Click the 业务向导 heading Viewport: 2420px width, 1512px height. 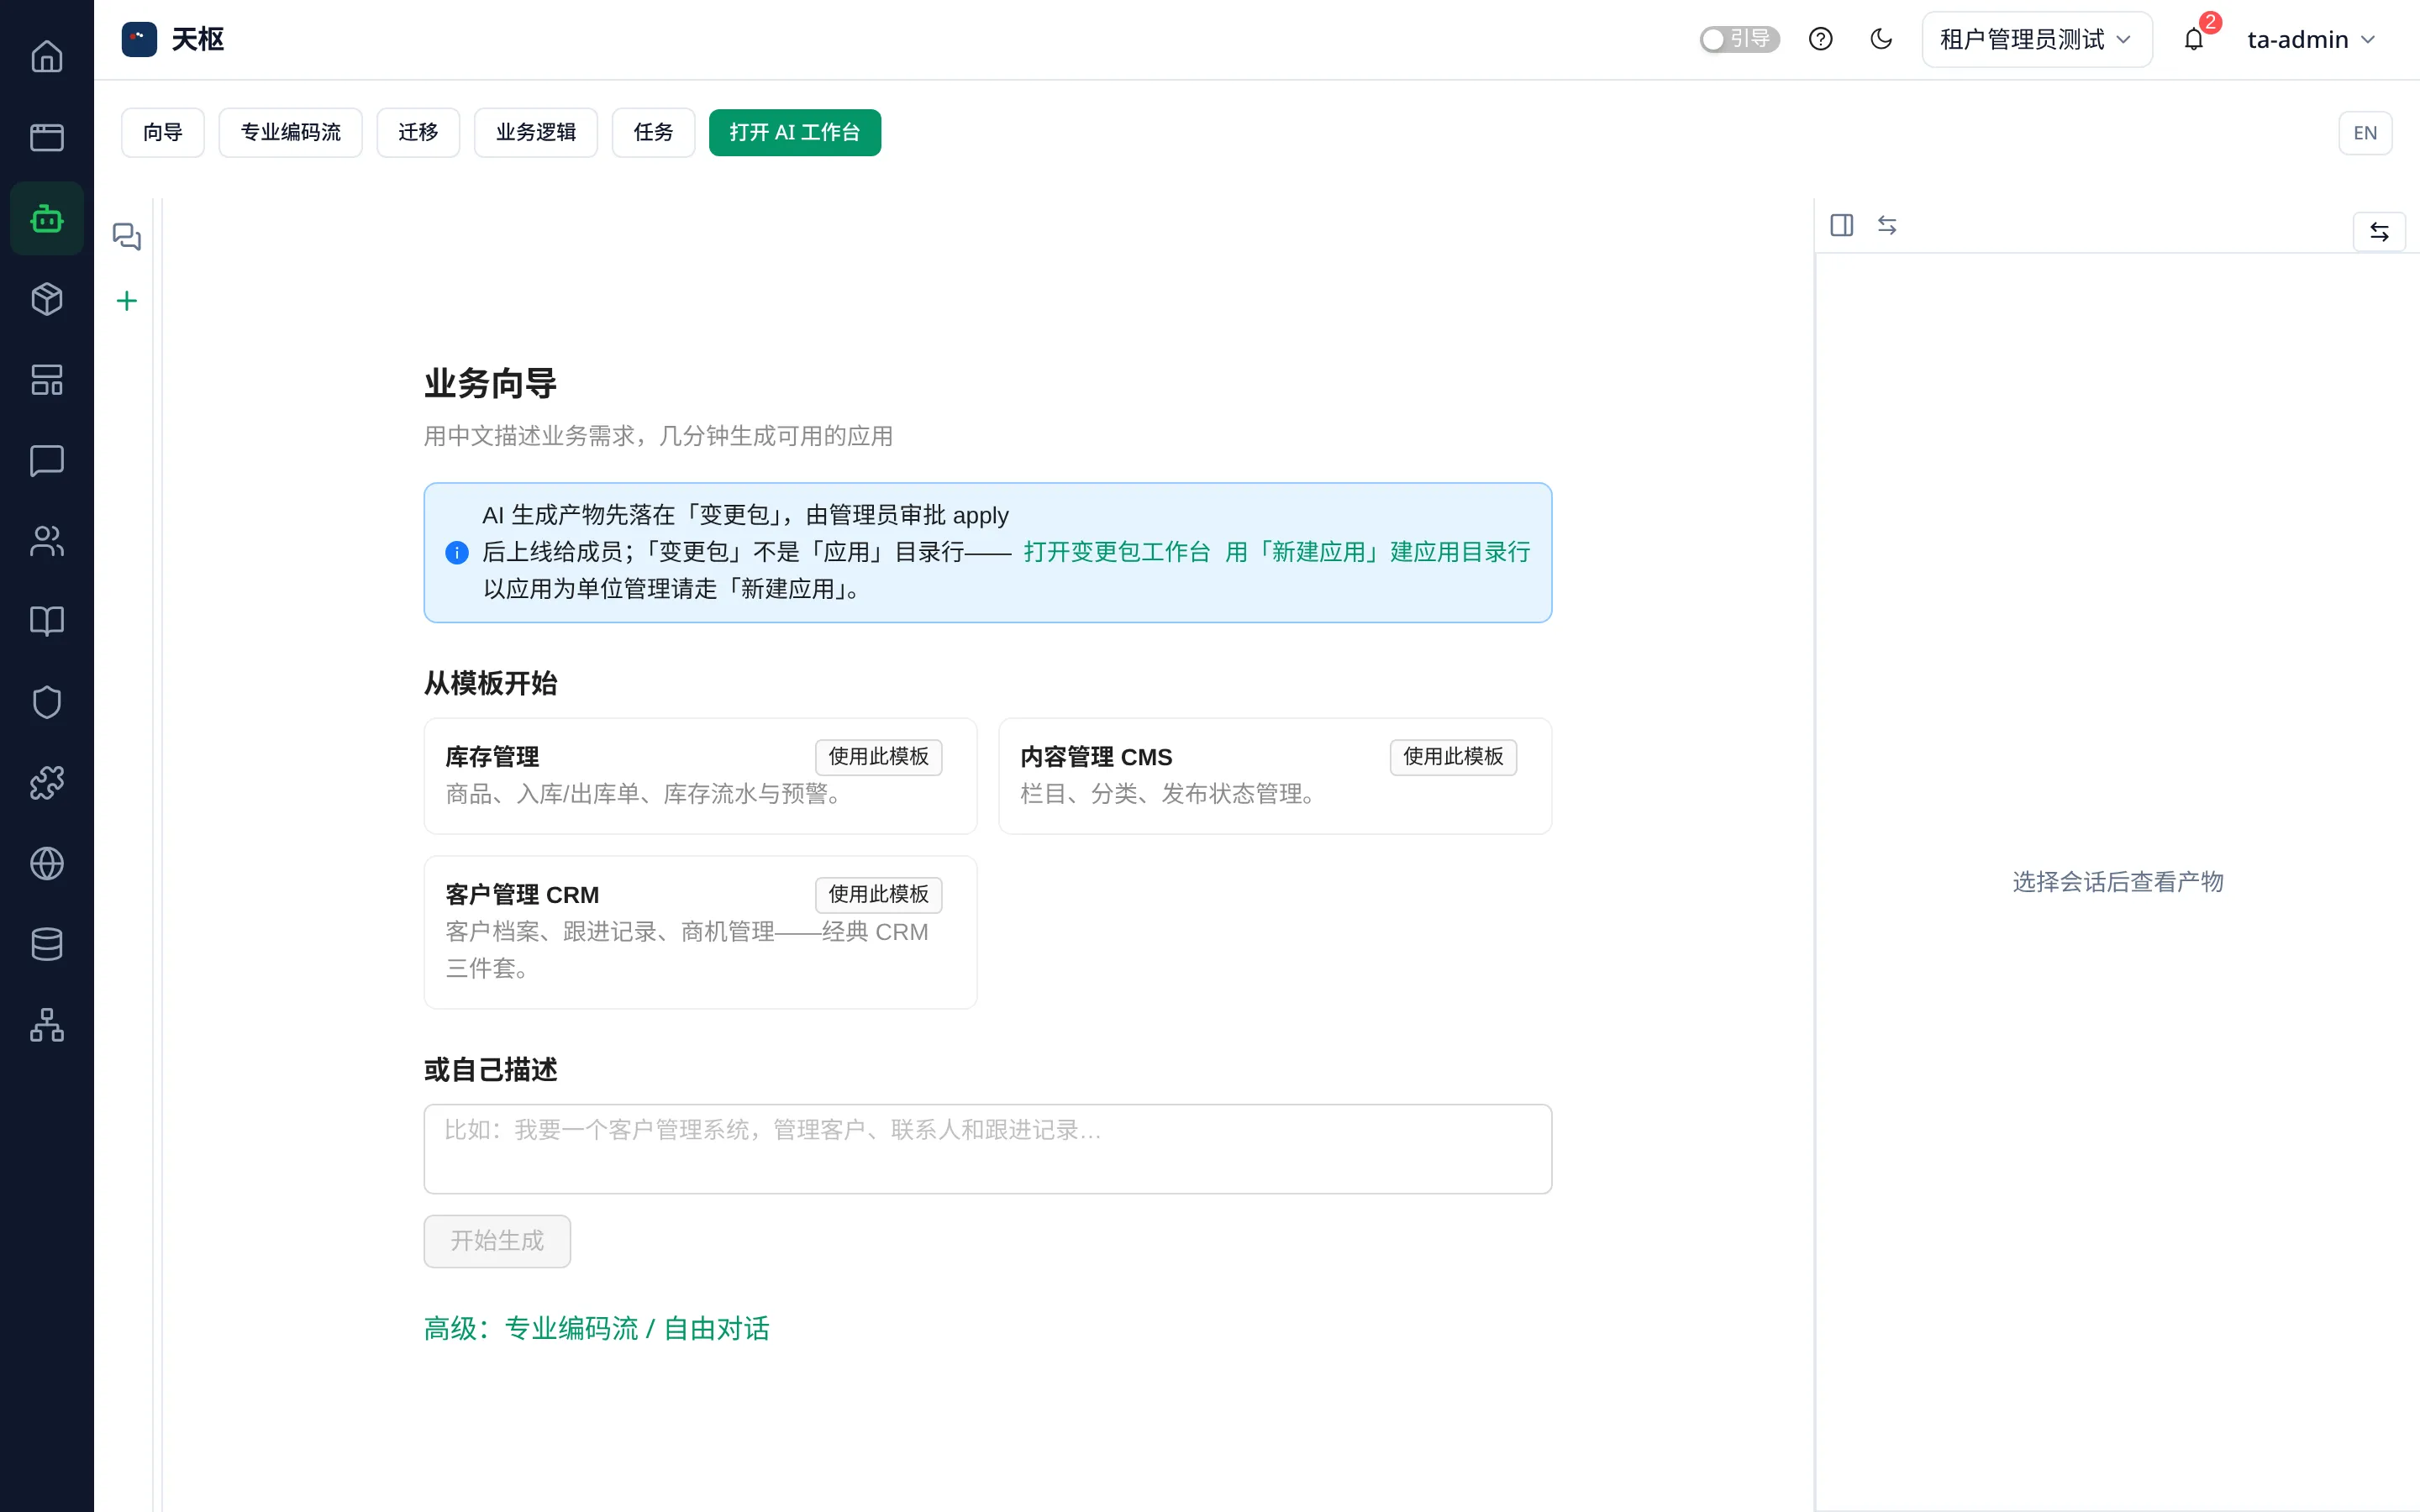pyautogui.click(x=490, y=384)
